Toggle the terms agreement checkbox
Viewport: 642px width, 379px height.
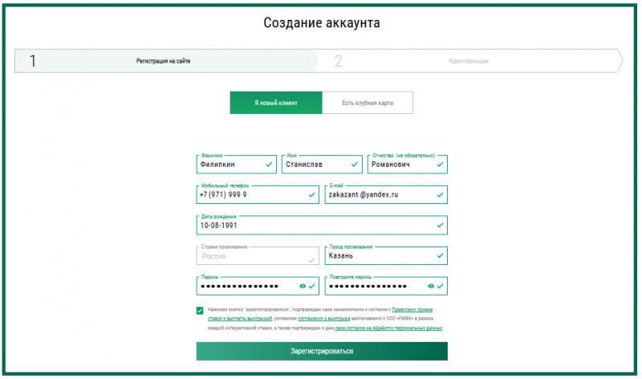(200, 311)
